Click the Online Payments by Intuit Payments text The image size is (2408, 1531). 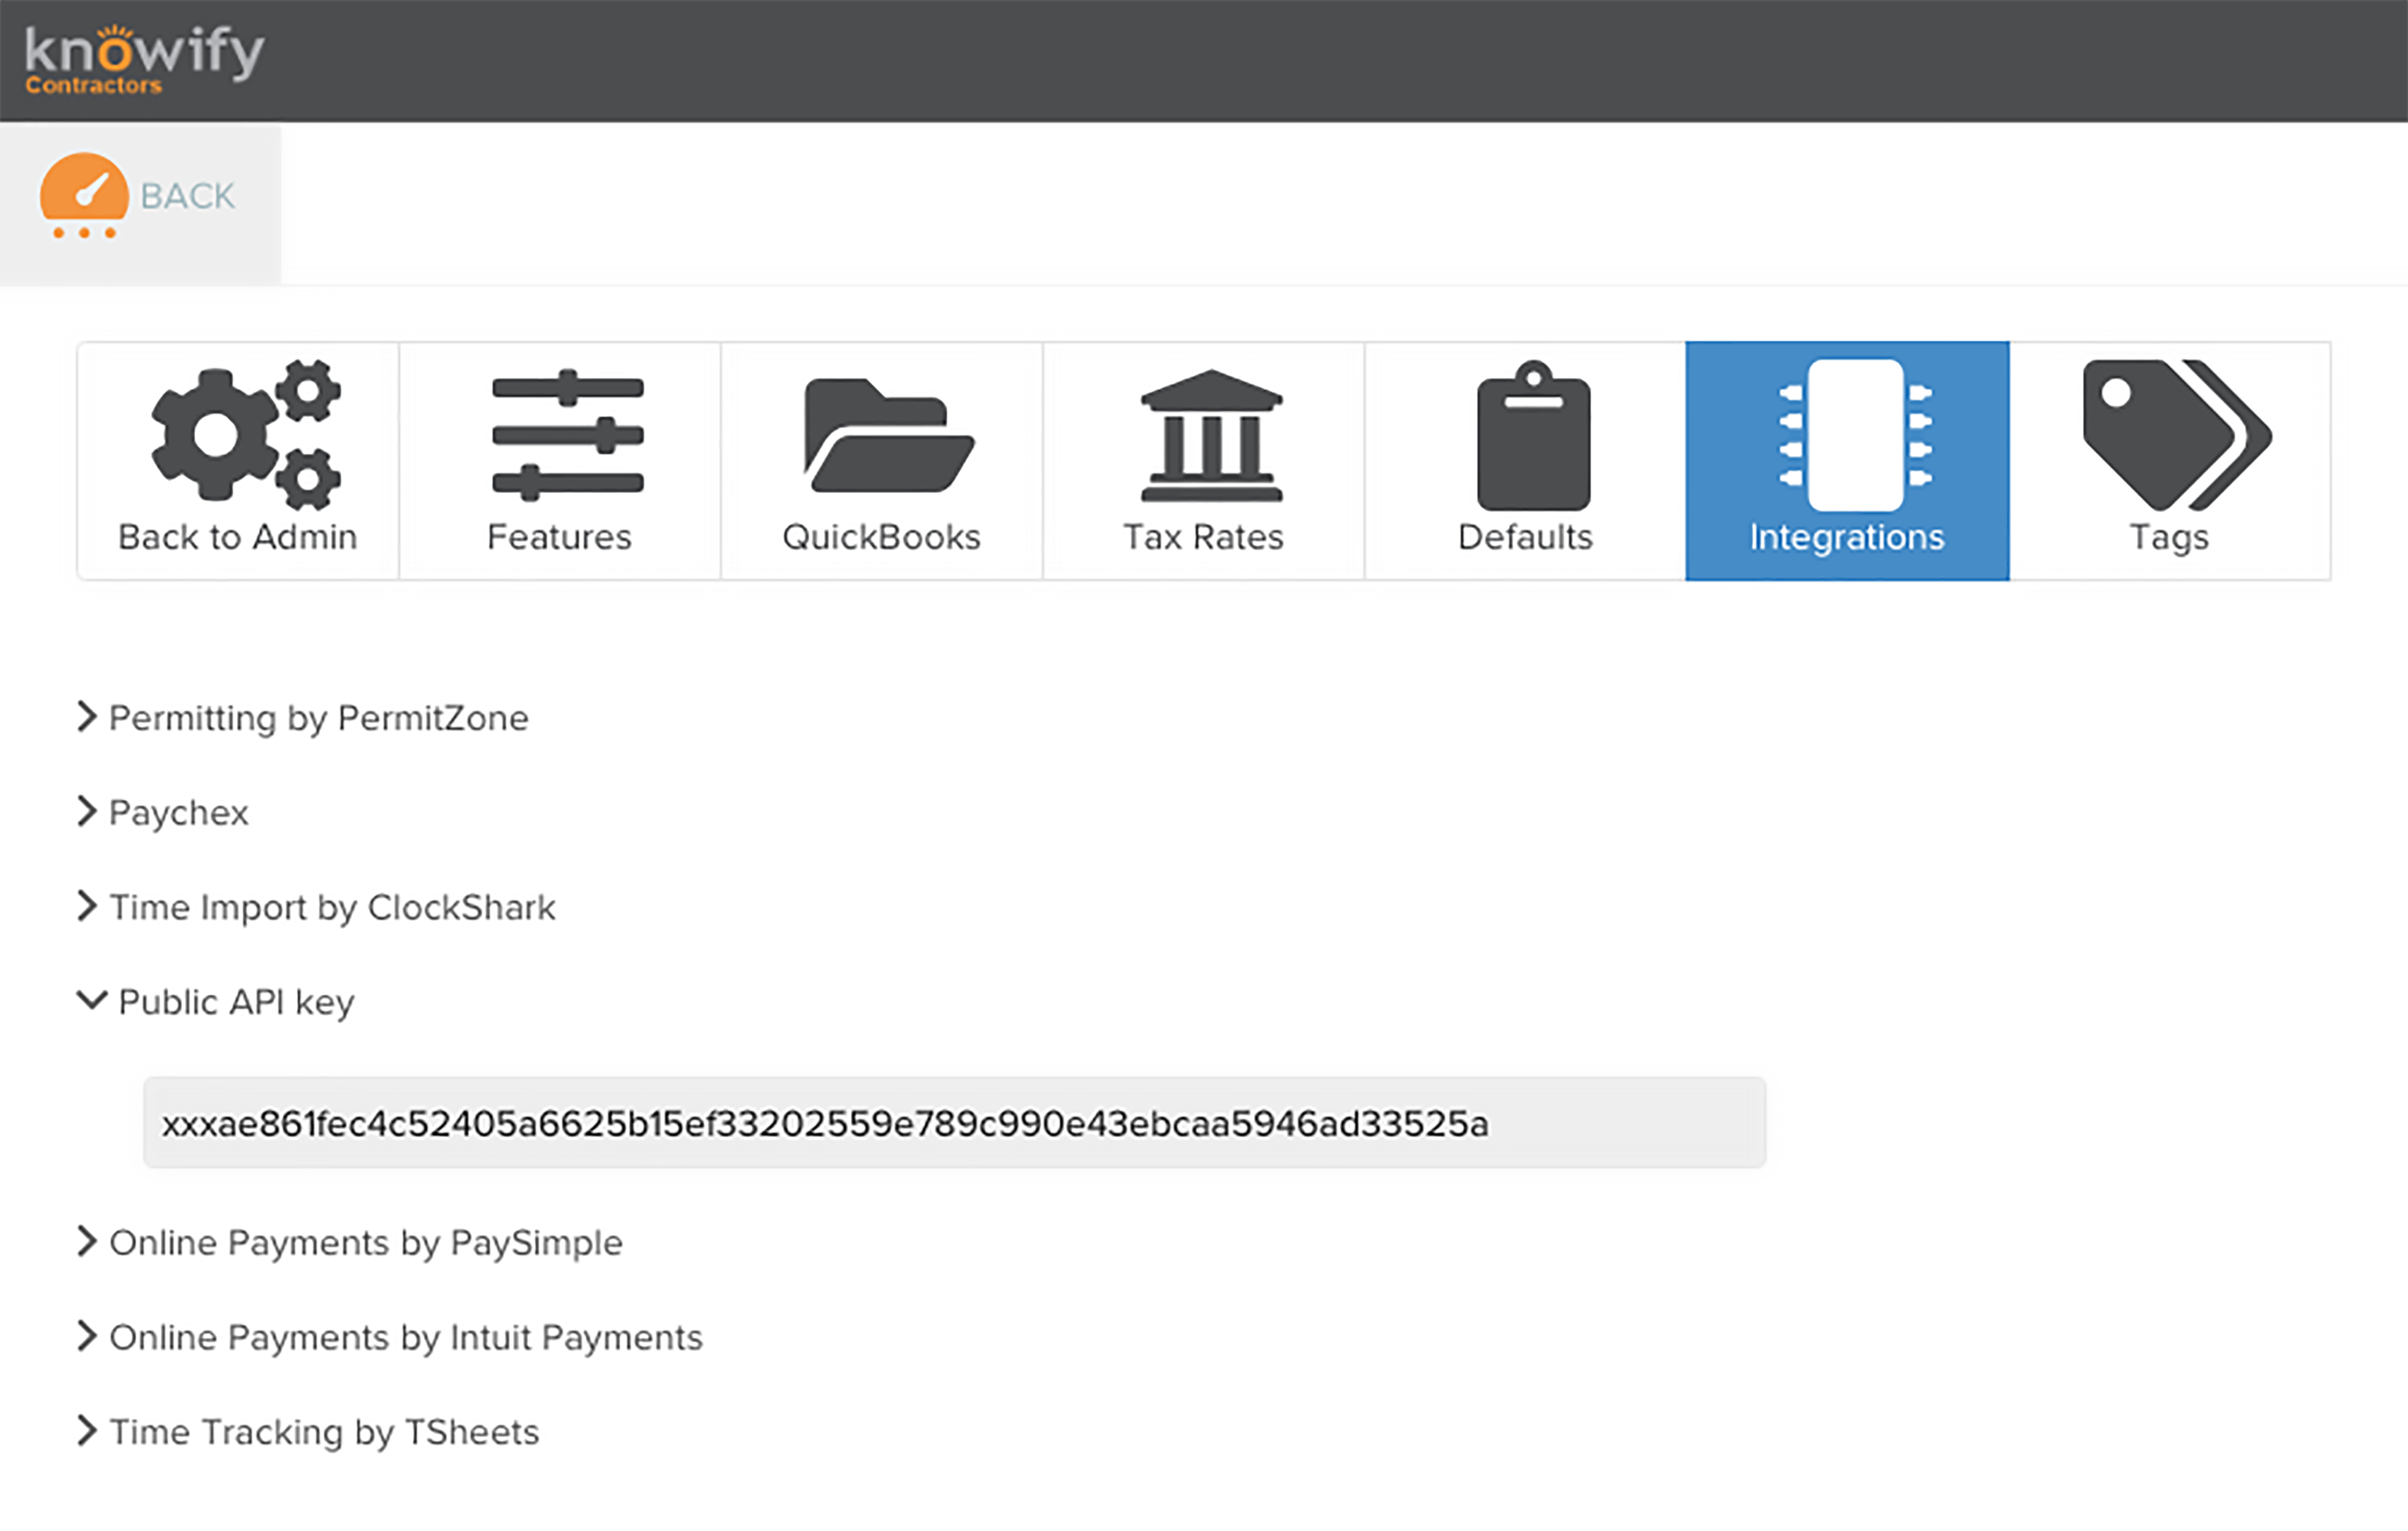pos(406,1339)
